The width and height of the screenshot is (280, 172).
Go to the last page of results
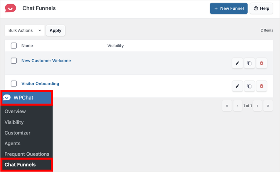click(268, 106)
